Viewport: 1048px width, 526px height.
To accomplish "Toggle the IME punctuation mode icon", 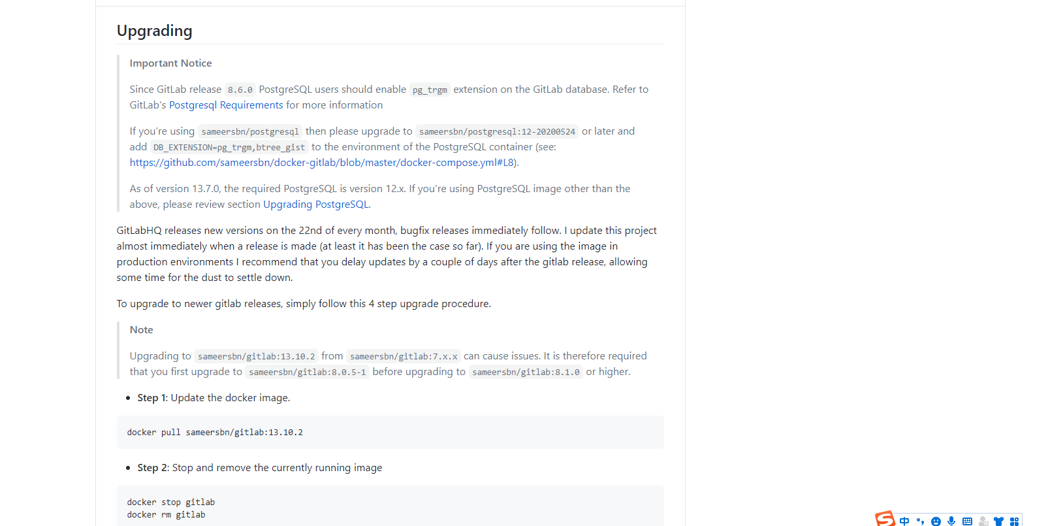I will (920, 521).
